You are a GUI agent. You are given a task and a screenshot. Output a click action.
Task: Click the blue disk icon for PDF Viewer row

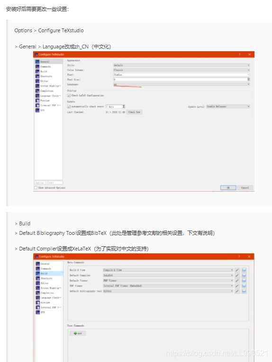[x=244, y=286]
